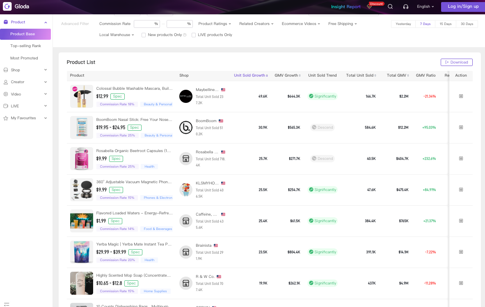Click the Gloda logo icon
Image resolution: width=485 pixels, height=307 pixels.
tap(7, 6)
